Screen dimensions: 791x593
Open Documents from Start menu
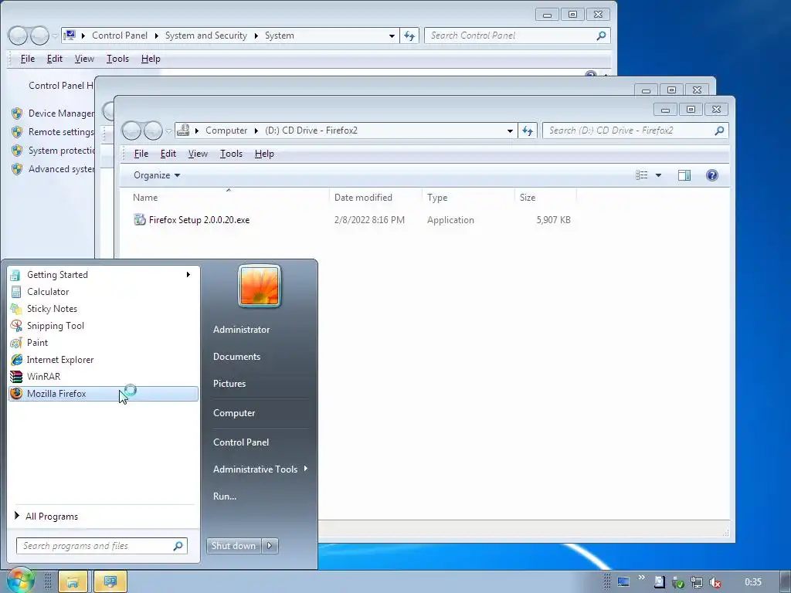[236, 357]
